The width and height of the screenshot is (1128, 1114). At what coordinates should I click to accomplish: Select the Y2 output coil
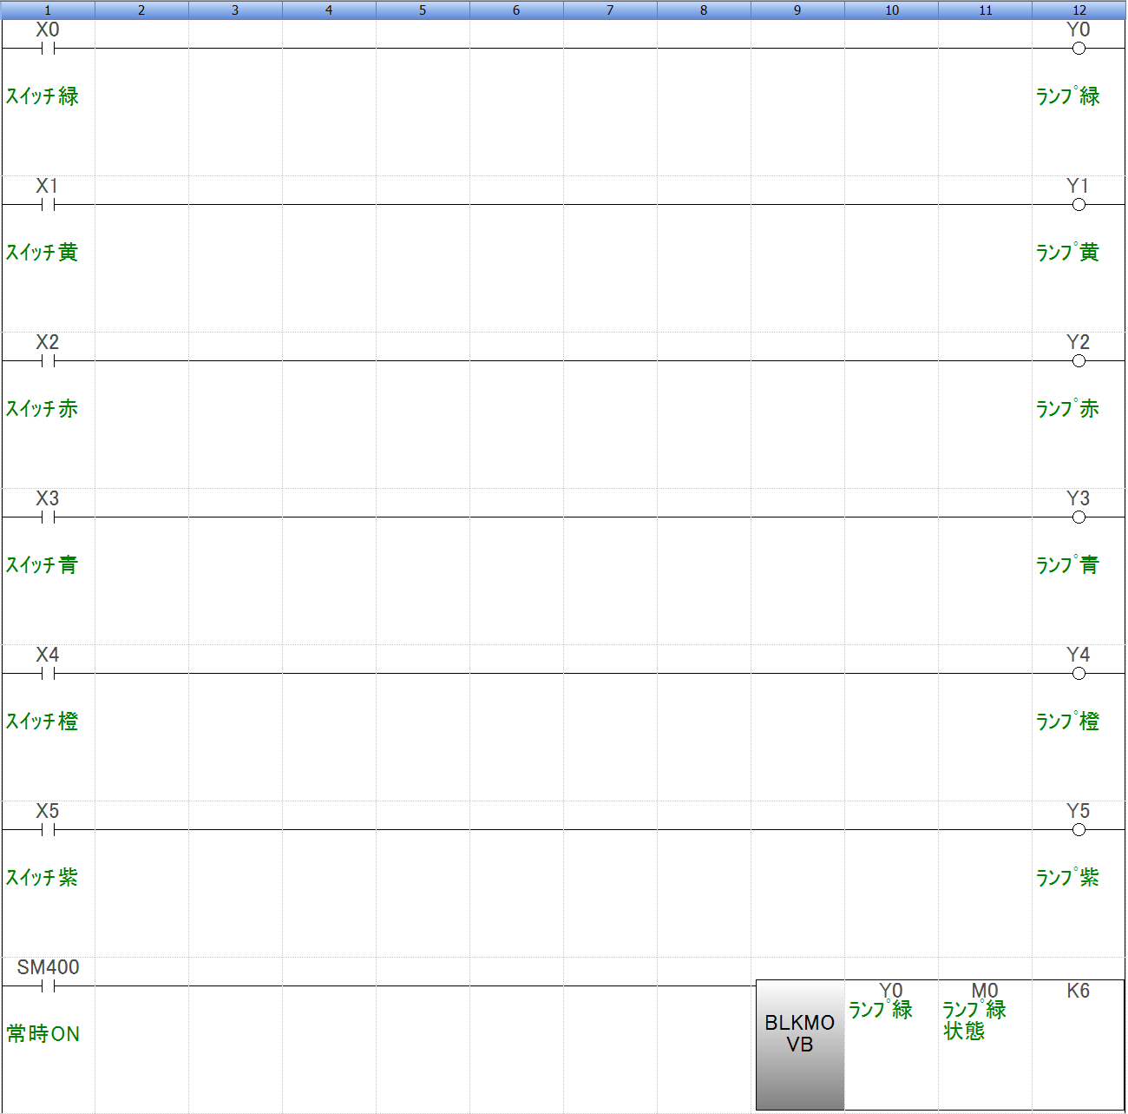coord(1079,361)
